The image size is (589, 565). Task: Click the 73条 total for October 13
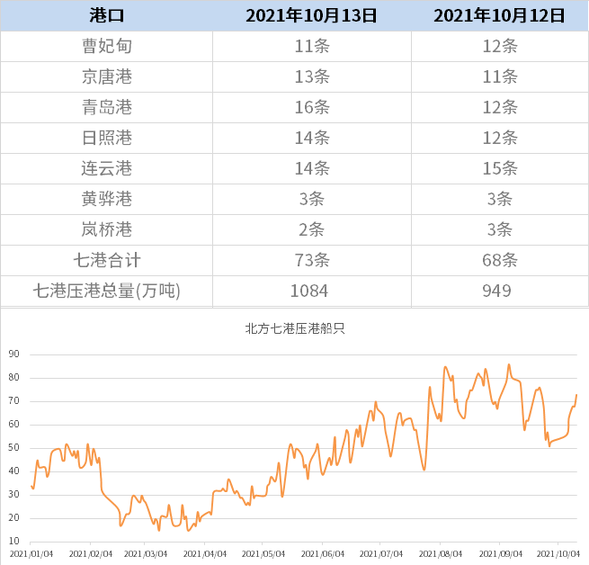point(312,260)
